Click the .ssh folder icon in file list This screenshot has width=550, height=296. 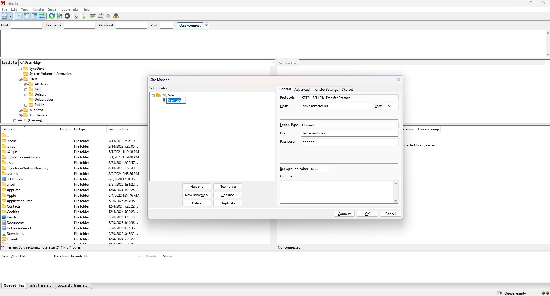click(4, 163)
